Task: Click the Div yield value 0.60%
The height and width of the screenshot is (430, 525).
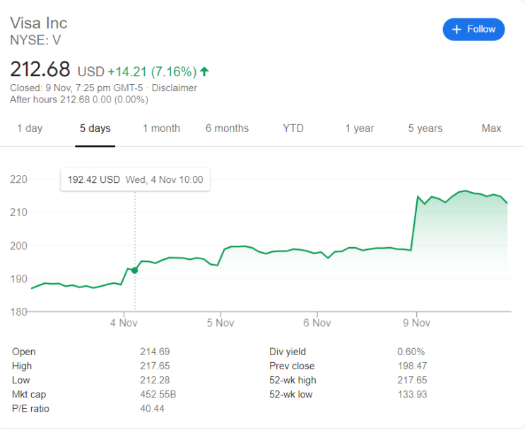Action: coord(411,352)
